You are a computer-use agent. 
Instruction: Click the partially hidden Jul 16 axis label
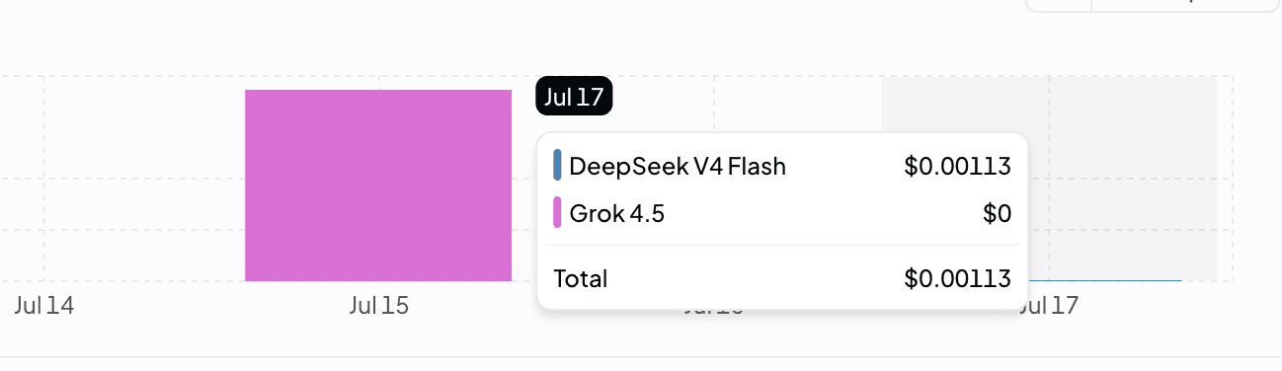click(x=713, y=312)
